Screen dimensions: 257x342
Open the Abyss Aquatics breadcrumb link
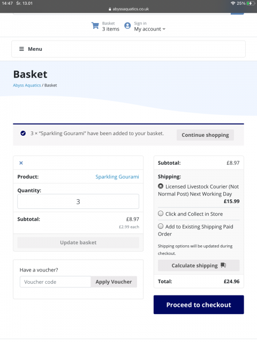pyautogui.click(x=27, y=85)
